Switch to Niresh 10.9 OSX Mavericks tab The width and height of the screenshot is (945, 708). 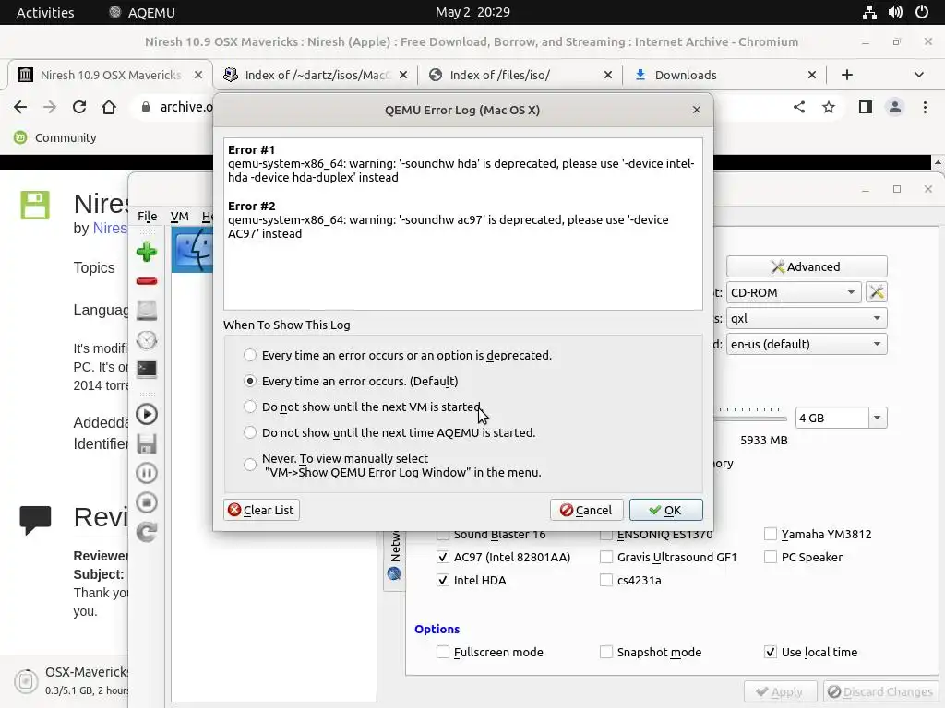(110, 75)
